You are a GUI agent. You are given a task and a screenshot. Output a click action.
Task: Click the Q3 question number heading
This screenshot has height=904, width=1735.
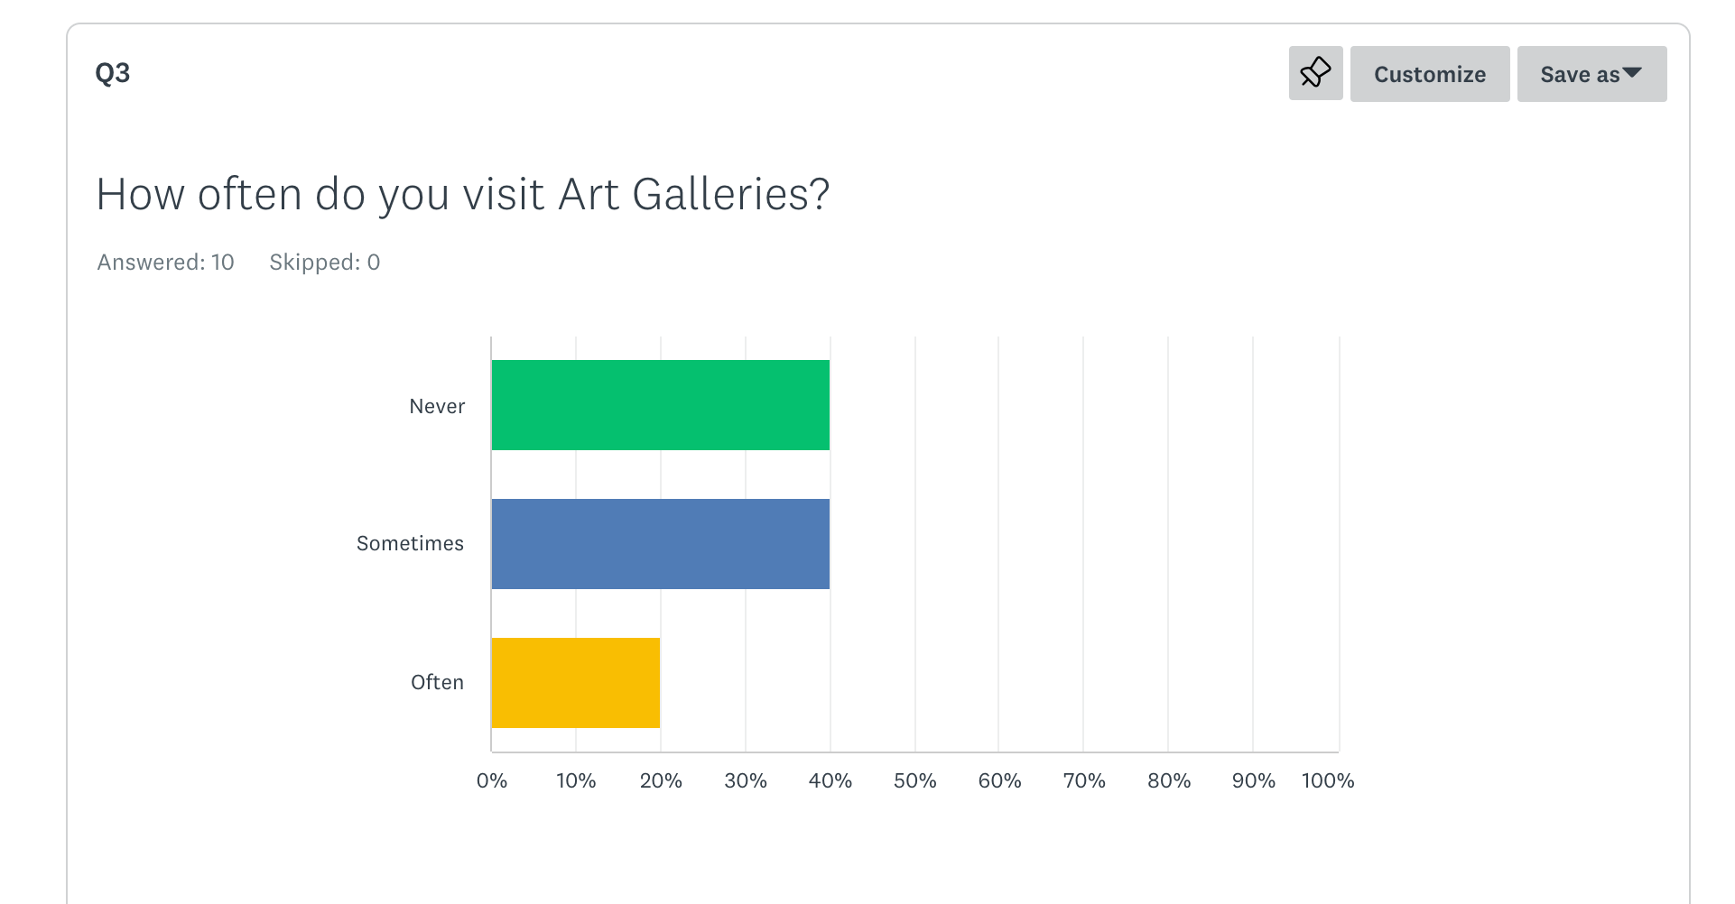(x=113, y=72)
